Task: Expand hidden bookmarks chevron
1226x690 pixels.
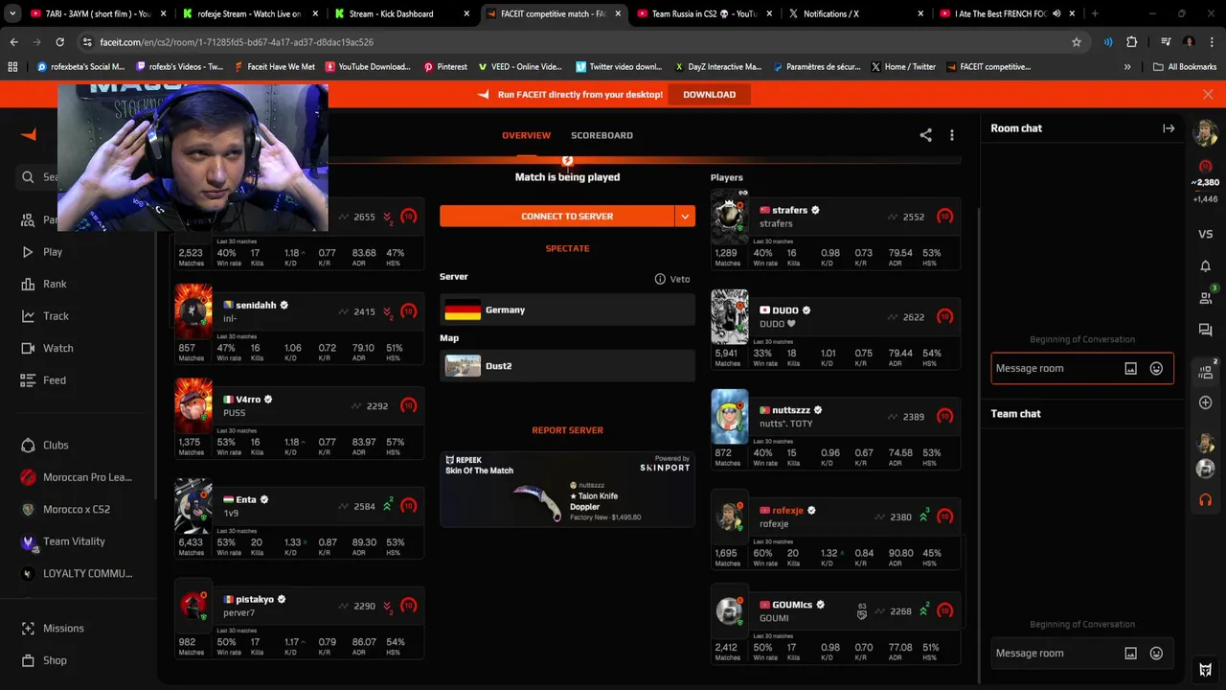Action: pyautogui.click(x=1127, y=67)
